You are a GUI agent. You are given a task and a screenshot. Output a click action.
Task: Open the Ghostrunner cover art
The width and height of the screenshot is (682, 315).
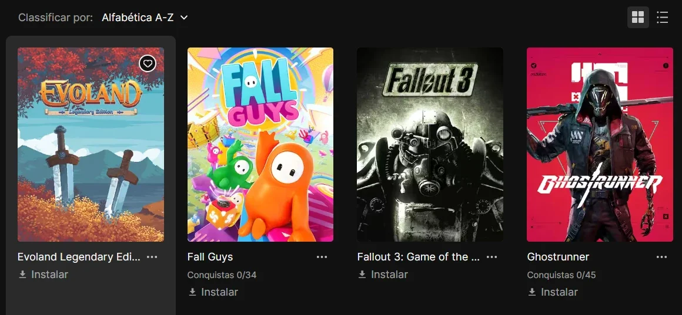600,144
